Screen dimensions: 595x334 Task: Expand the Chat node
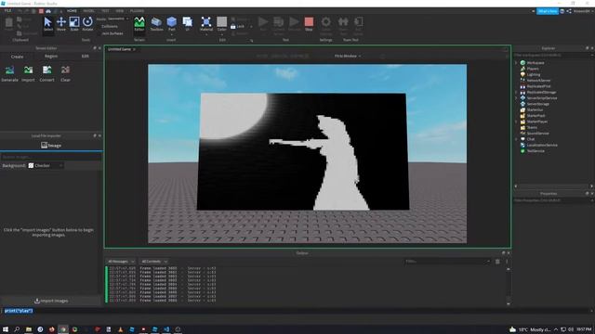tap(516, 139)
